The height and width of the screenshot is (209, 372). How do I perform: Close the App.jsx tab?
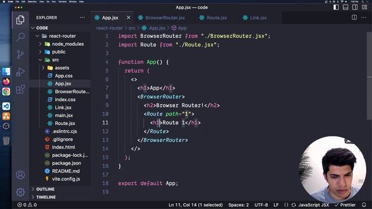[x=128, y=17]
